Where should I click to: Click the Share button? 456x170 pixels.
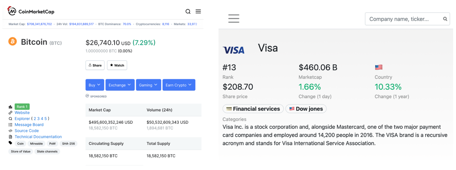pos(95,65)
